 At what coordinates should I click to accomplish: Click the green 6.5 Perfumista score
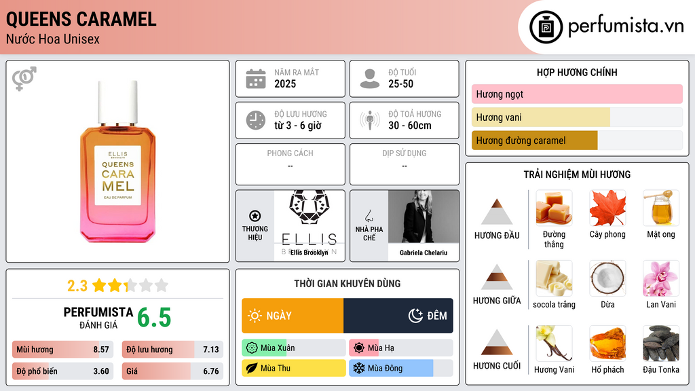[154, 318]
